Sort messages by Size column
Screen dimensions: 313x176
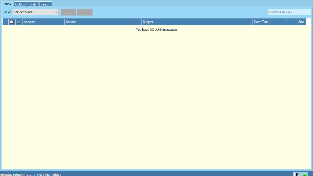298,22
